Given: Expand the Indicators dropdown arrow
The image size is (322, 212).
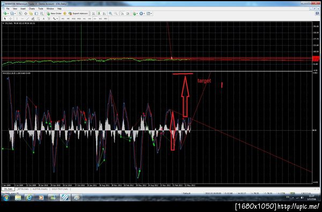Looking at the screenshot, I should (x=137, y=13).
